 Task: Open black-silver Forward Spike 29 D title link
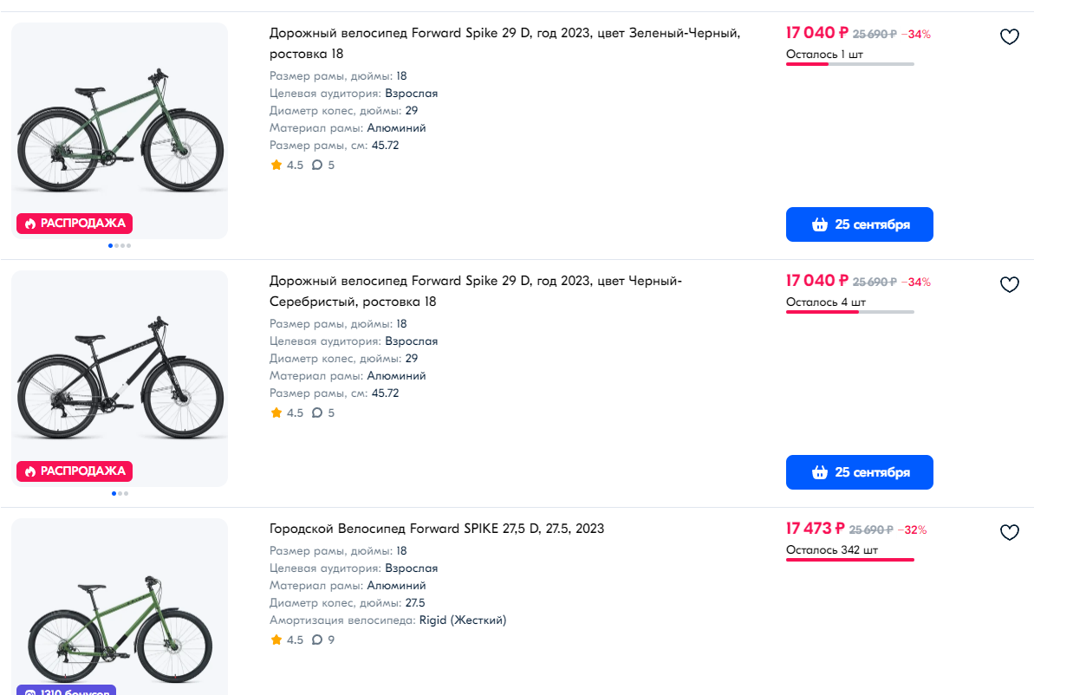click(x=476, y=291)
